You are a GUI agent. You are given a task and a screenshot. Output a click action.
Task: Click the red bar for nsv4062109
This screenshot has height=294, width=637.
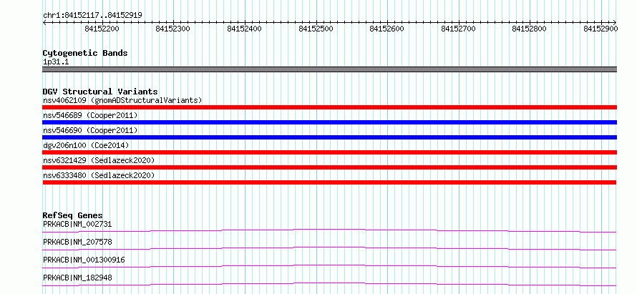click(x=329, y=107)
